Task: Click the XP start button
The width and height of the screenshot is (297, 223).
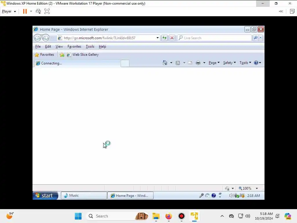Action: click(x=45, y=195)
